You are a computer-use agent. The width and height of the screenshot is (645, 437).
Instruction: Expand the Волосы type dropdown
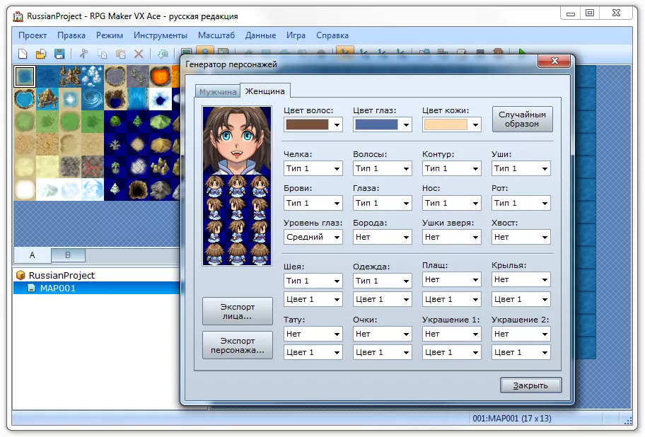382,168
